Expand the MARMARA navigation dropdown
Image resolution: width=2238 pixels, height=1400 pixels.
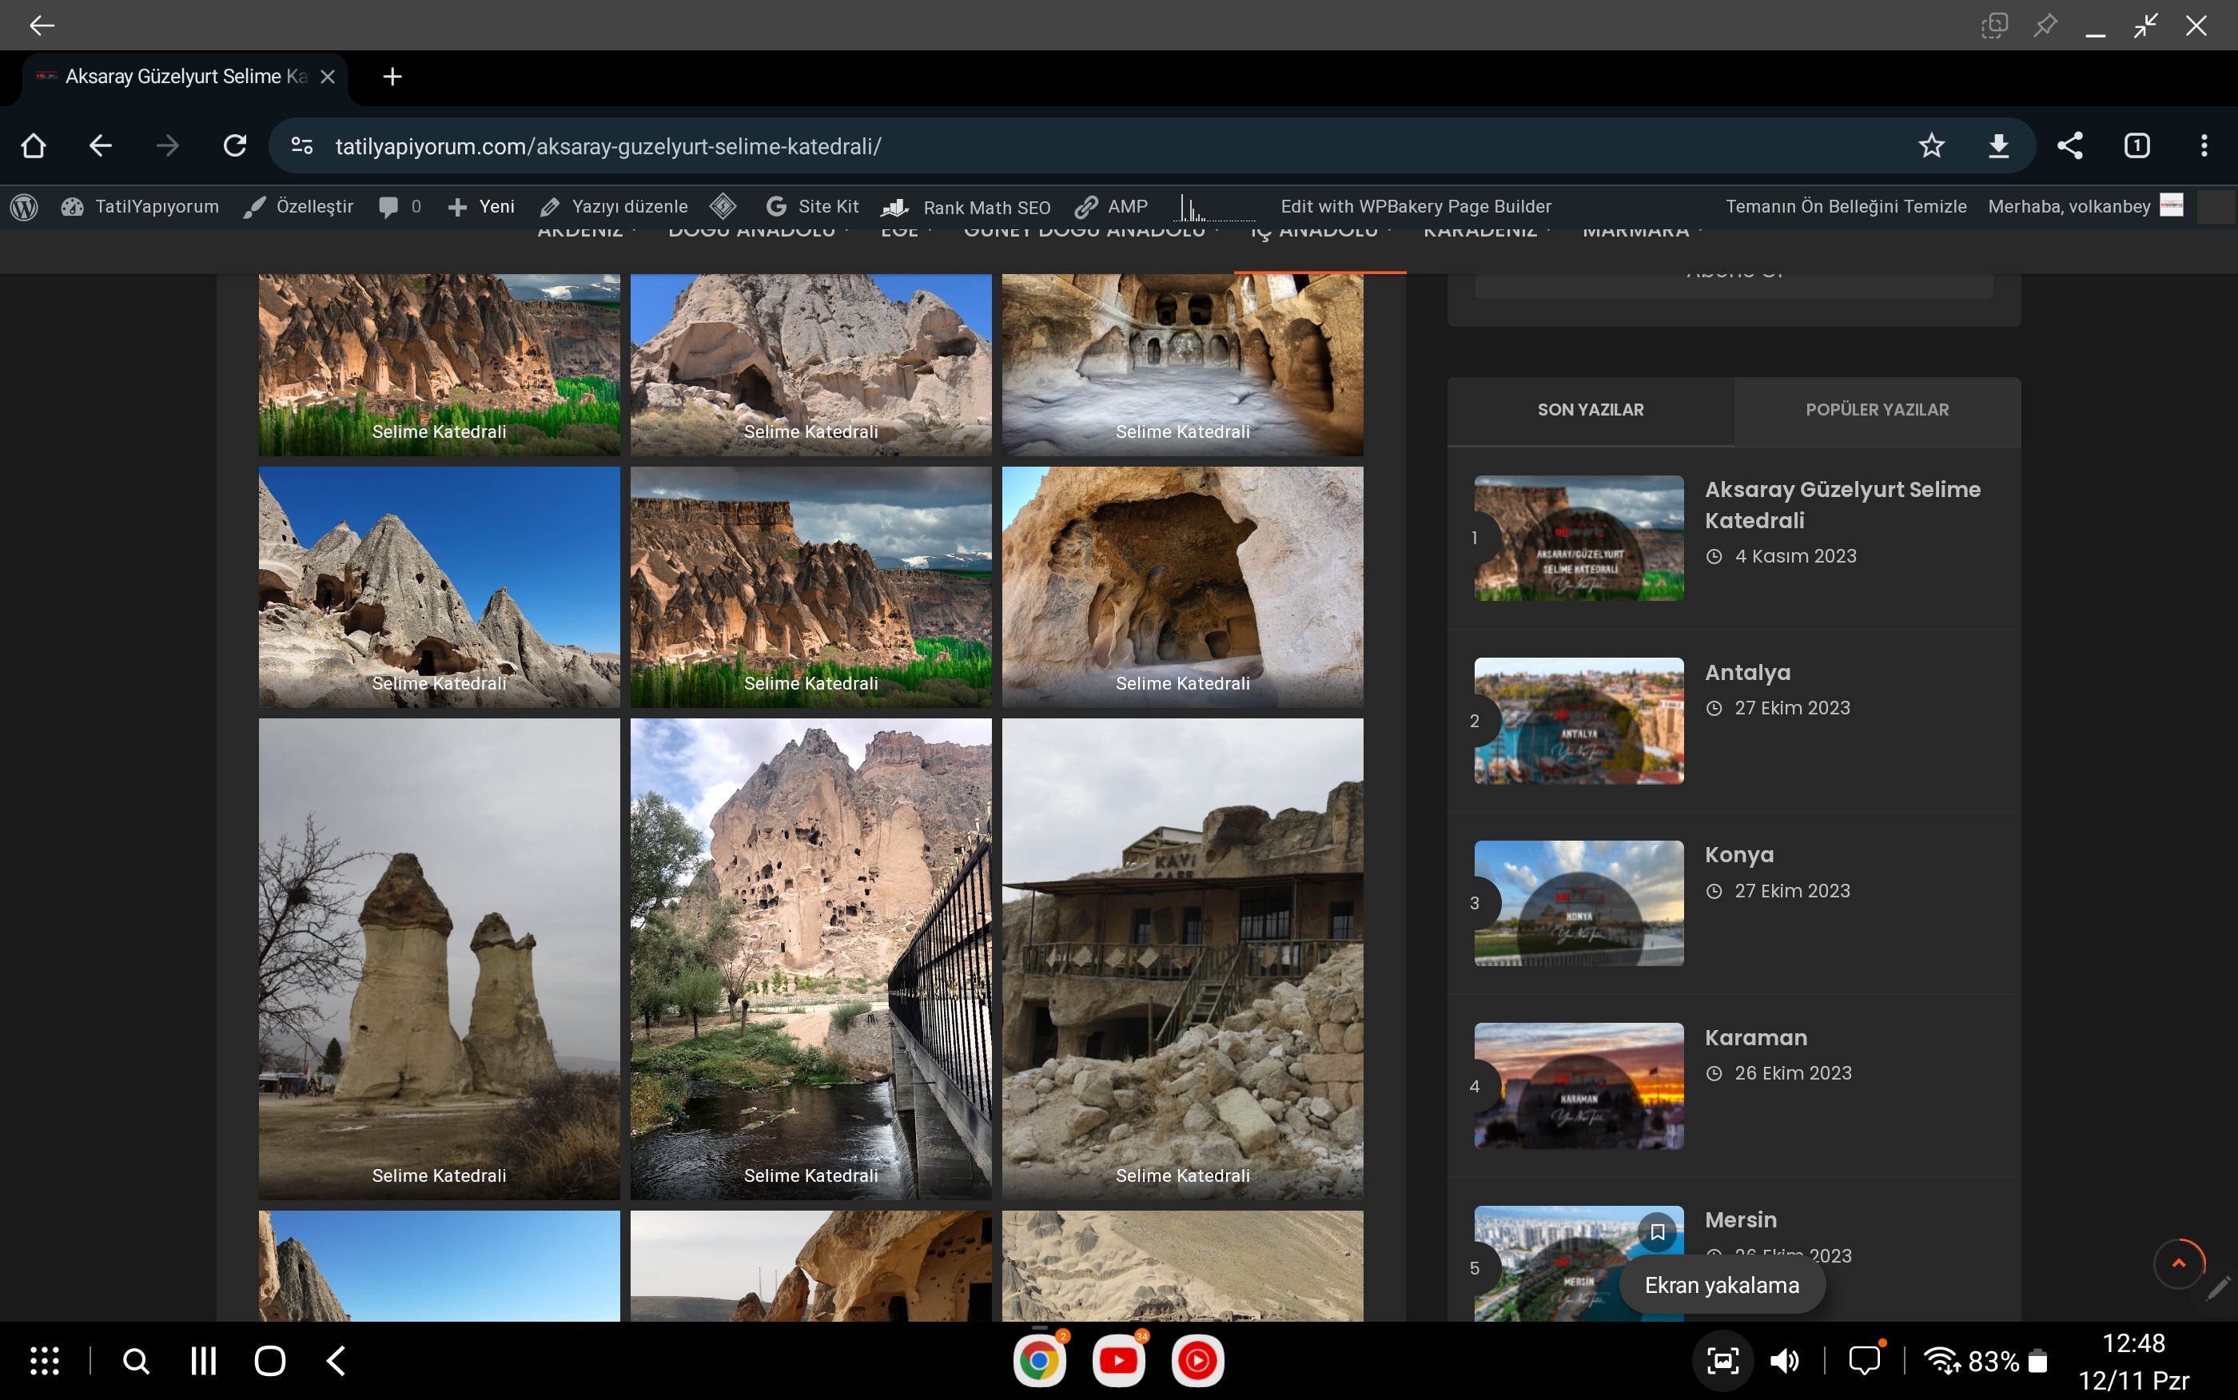tap(1642, 232)
